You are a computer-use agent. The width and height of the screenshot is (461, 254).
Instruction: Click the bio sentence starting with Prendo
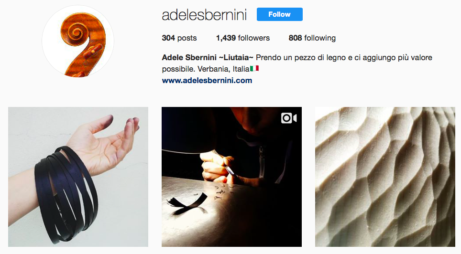(297, 63)
